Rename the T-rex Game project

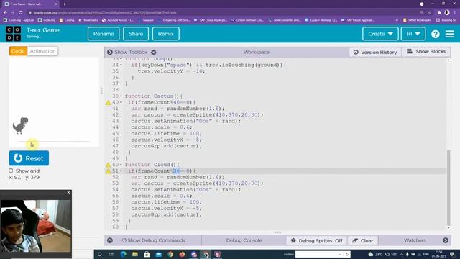[103, 34]
